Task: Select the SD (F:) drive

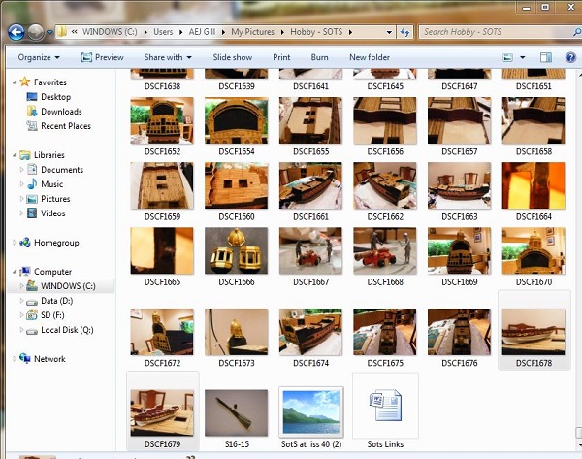Action: click(x=55, y=315)
